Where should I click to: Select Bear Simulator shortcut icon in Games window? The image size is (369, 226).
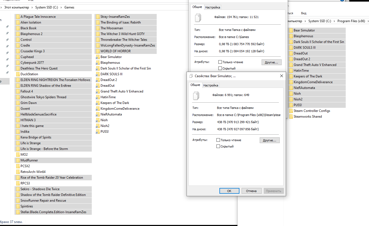click(98, 57)
